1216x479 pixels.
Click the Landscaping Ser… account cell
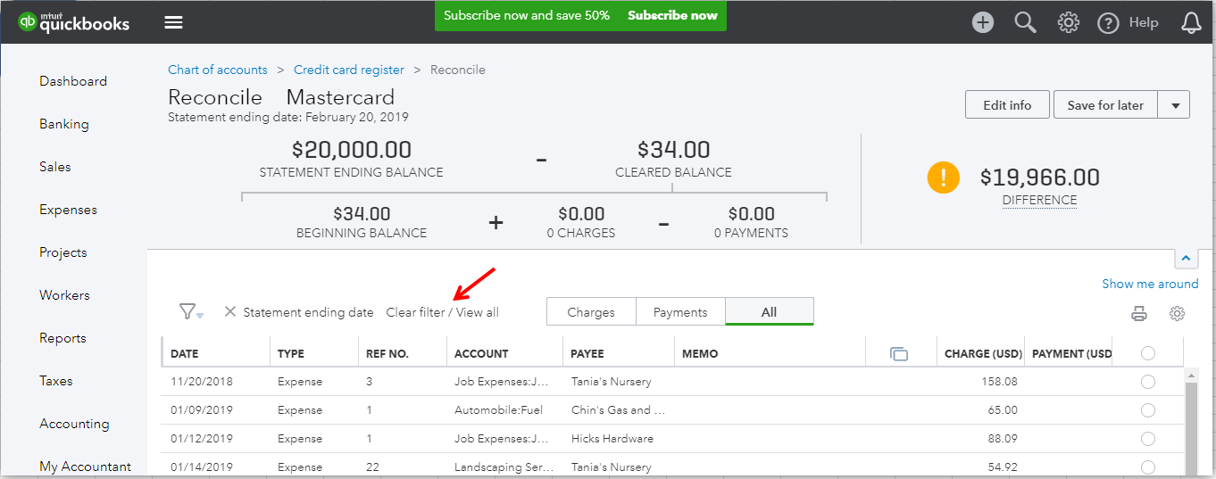point(504,467)
